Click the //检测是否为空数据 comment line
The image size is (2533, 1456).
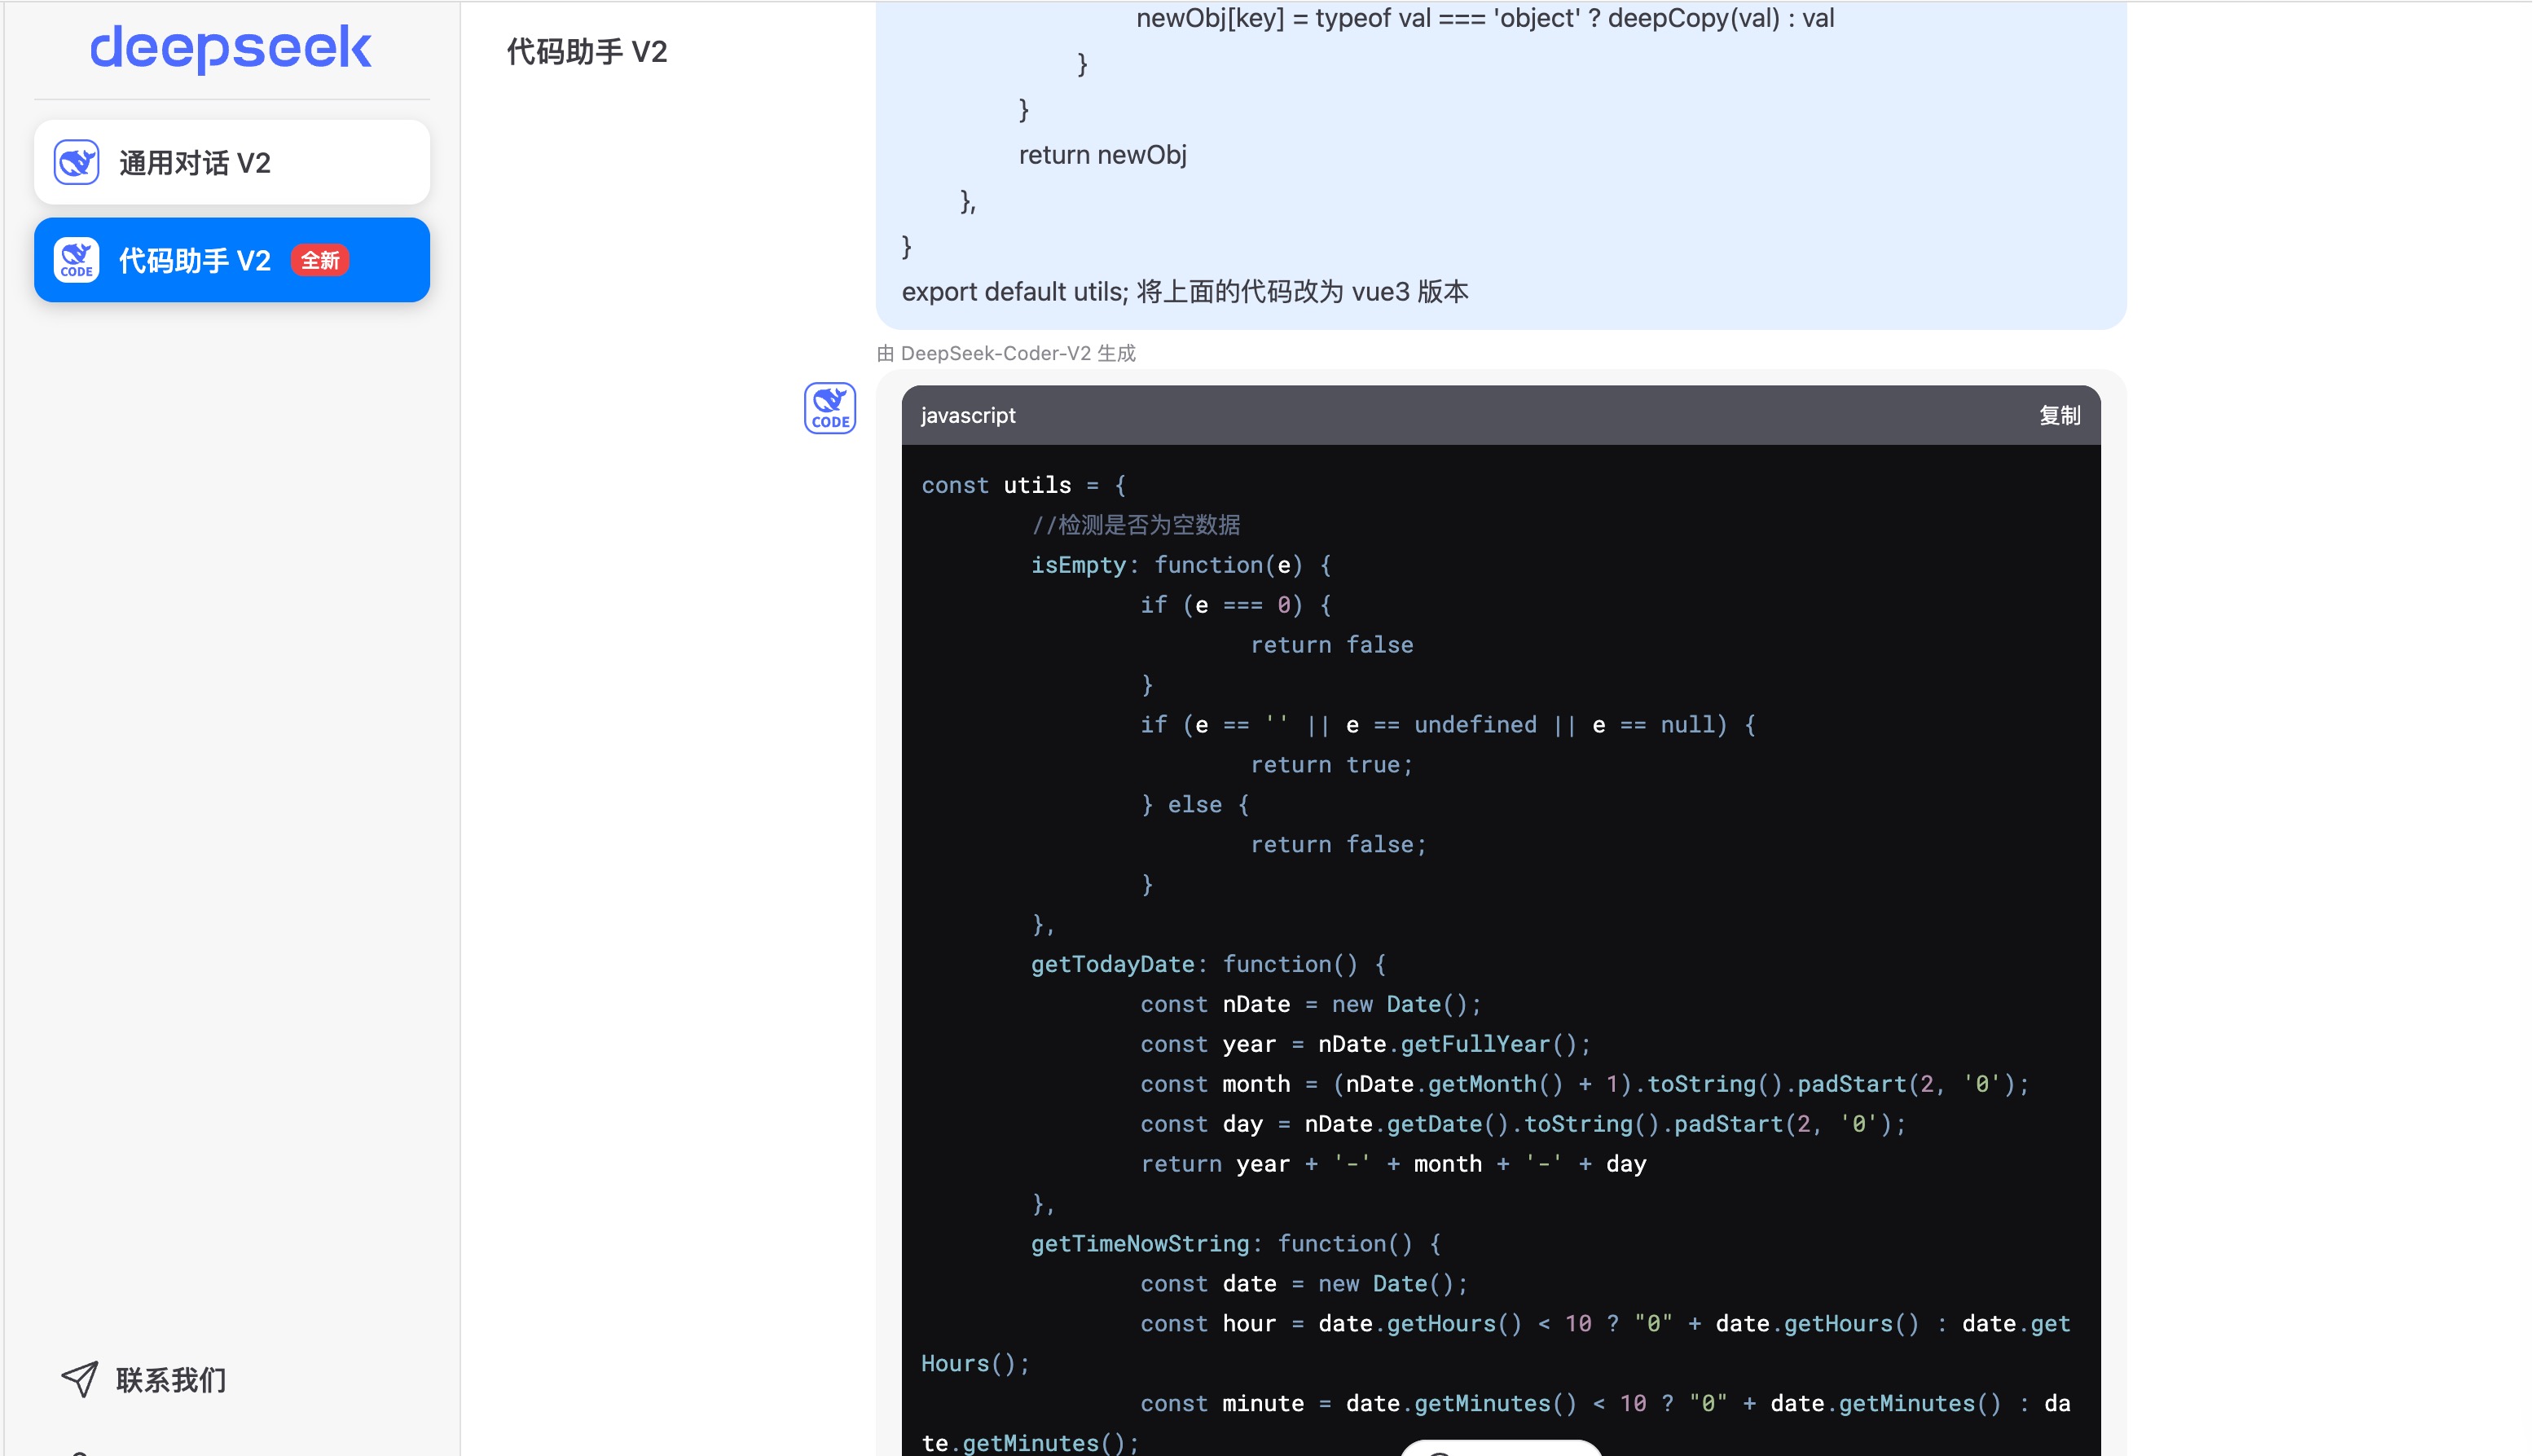point(1136,525)
